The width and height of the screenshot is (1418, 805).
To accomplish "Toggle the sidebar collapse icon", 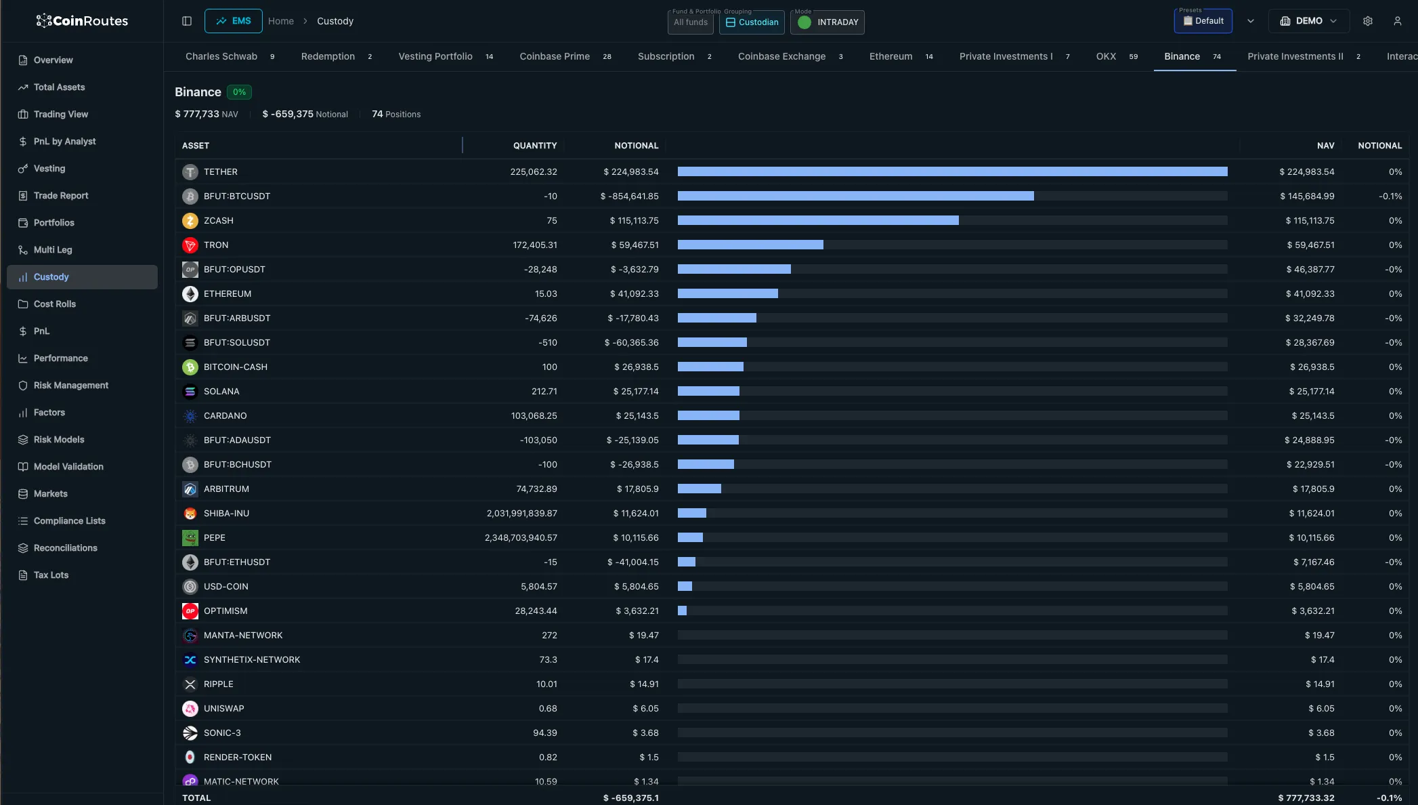I will (x=187, y=21).
